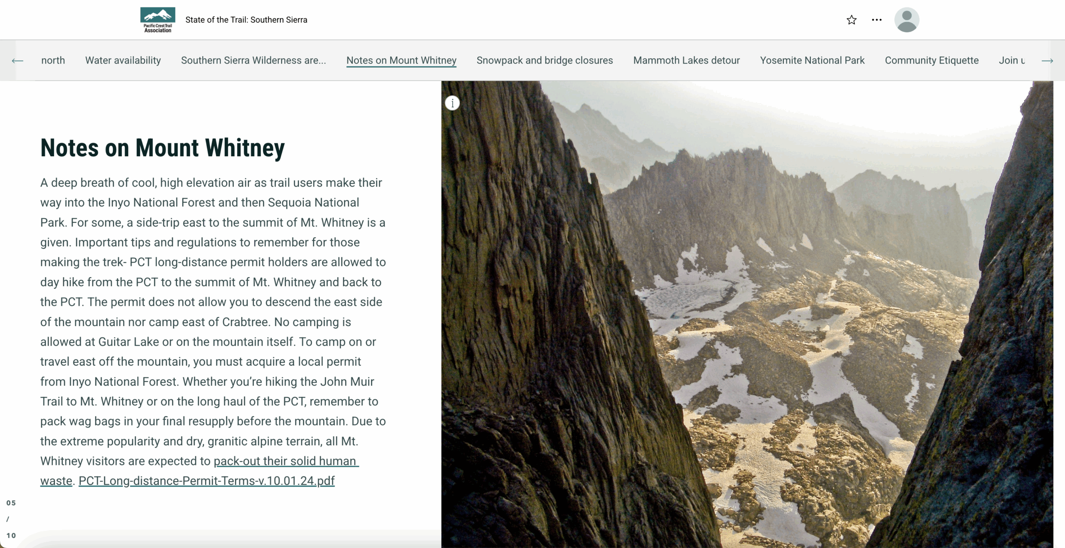
Task: Go to previous sections with left arrow
Action: pyautogui.click(x=17, y=61)
